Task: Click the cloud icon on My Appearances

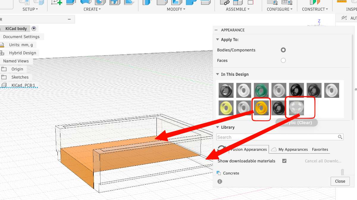Action: [274, 149]
